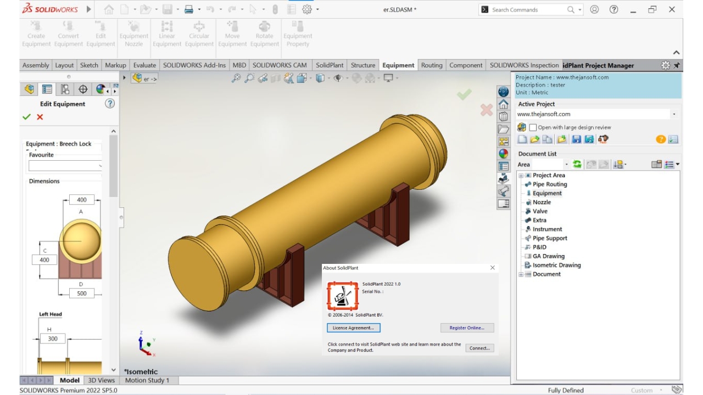
Task: Click the dimension A value field showing 400
Action: [x=82, y=200]
